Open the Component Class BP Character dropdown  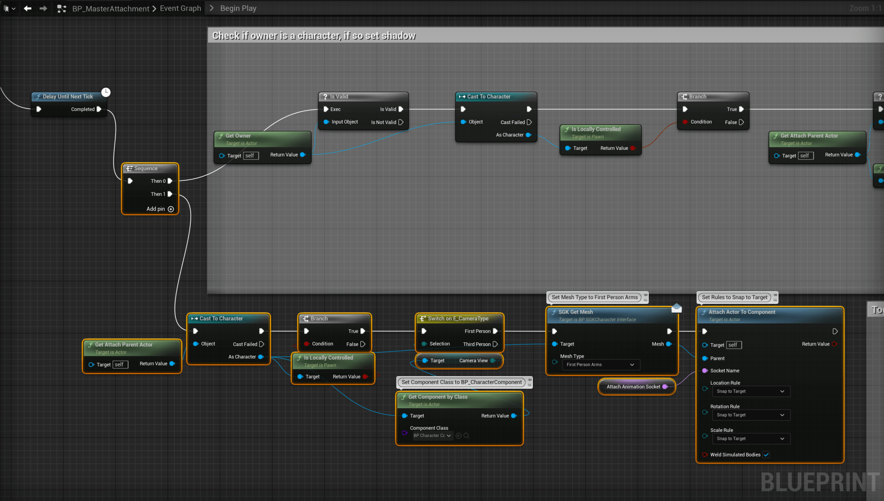tap(432, 436)
